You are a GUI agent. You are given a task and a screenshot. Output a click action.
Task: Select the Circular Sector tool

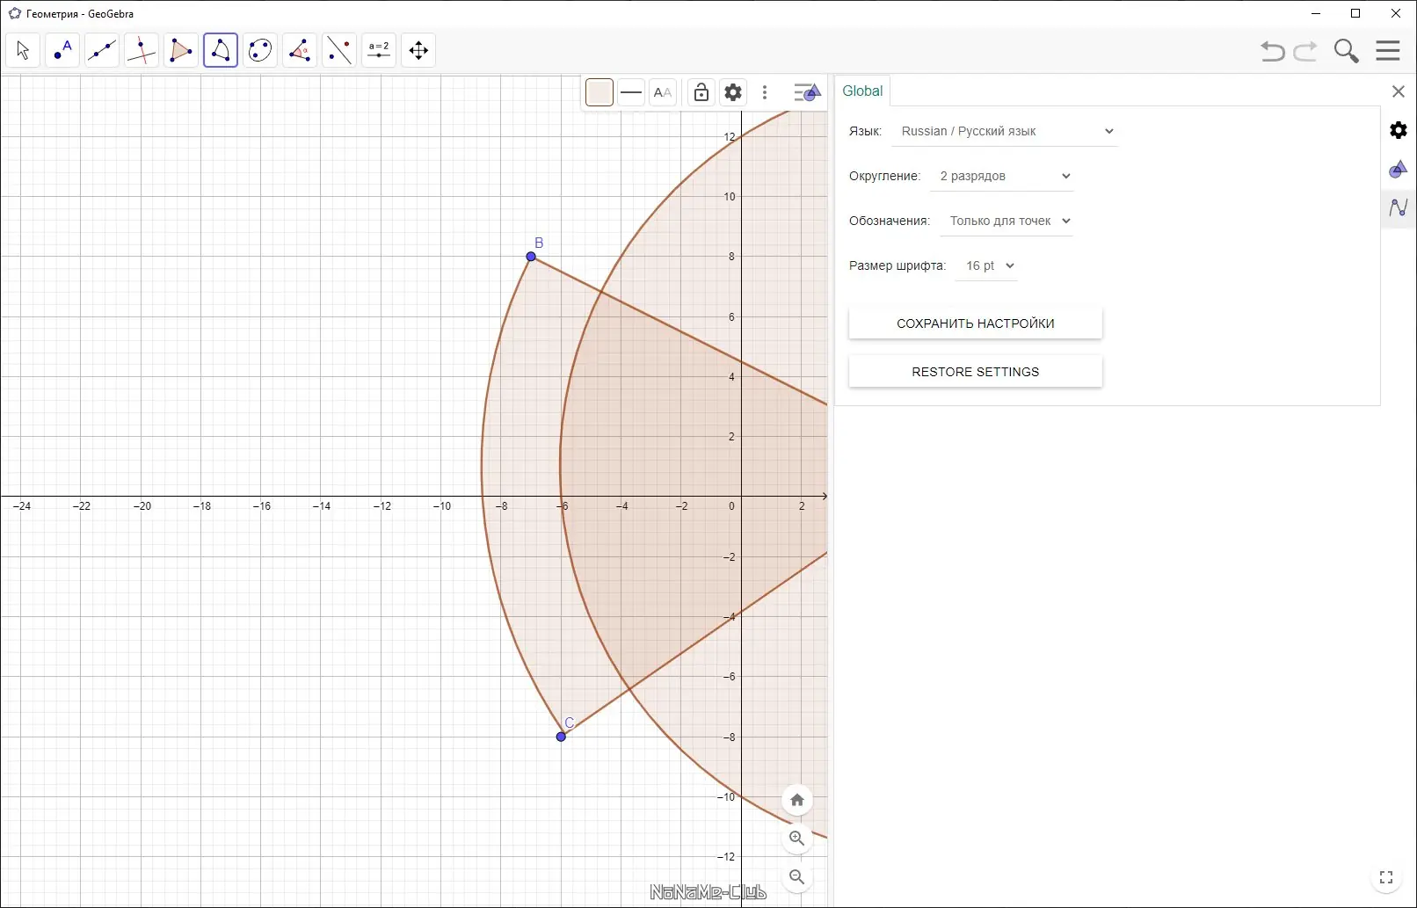click(x=221, y=50)
